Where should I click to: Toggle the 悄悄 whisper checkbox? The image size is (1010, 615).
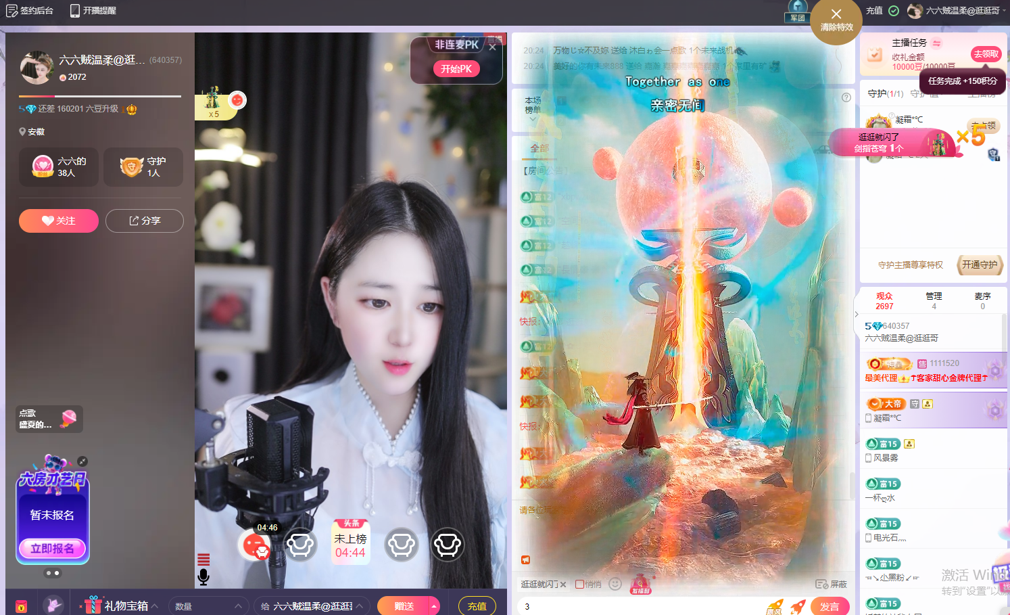point(579,585)
